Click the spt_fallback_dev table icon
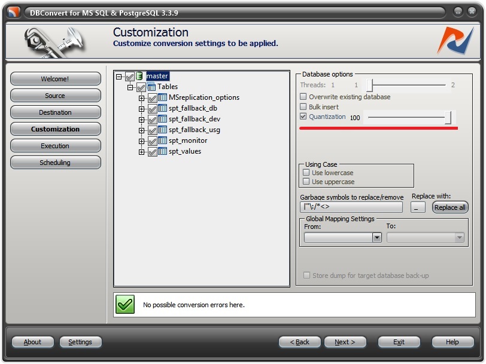The height and width of the screenshot is (364, 486). click(x=162, y=119)
